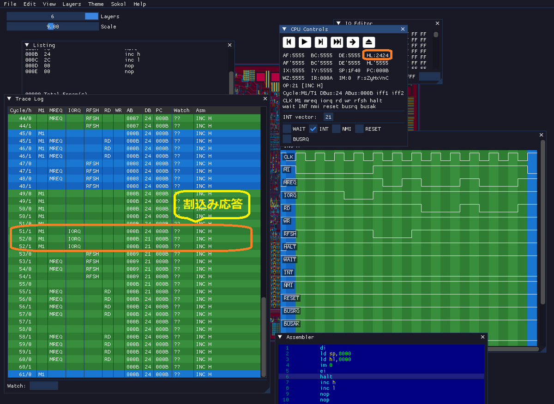The height and width of the screenshot is (404, 554).
Task: Open the Sokol menu
Action: 119,4
